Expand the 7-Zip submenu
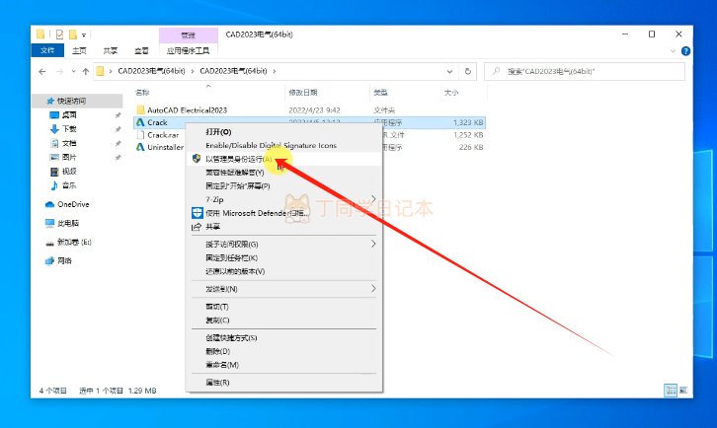This screenshot has width=717, height=428. pos(373,199)
